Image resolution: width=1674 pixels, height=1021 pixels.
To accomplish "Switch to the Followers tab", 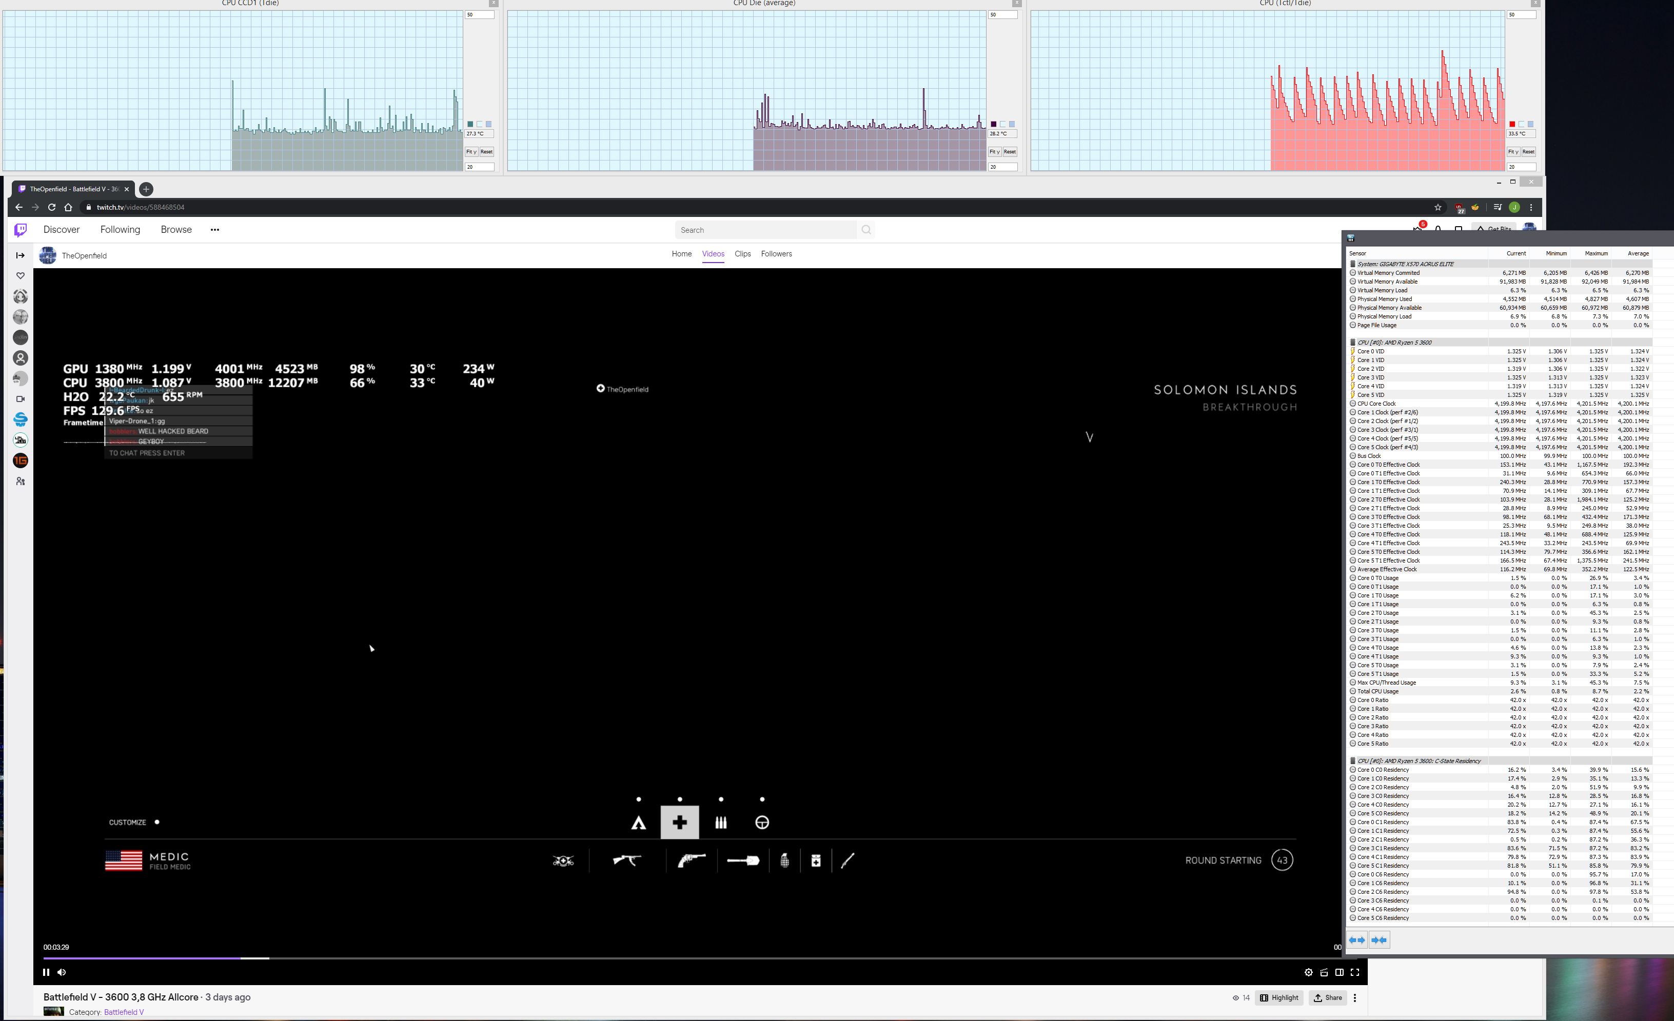I will tap(776, 254).
